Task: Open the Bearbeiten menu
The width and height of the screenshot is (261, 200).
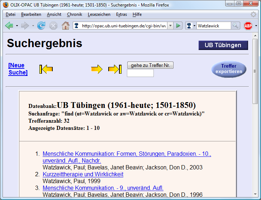Action: pyautogui.click(x=31, y=14)
